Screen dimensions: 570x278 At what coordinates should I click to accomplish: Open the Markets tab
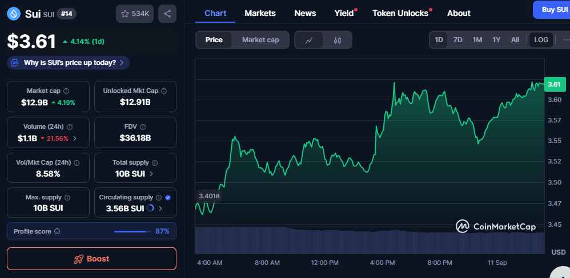pos(260,13)
